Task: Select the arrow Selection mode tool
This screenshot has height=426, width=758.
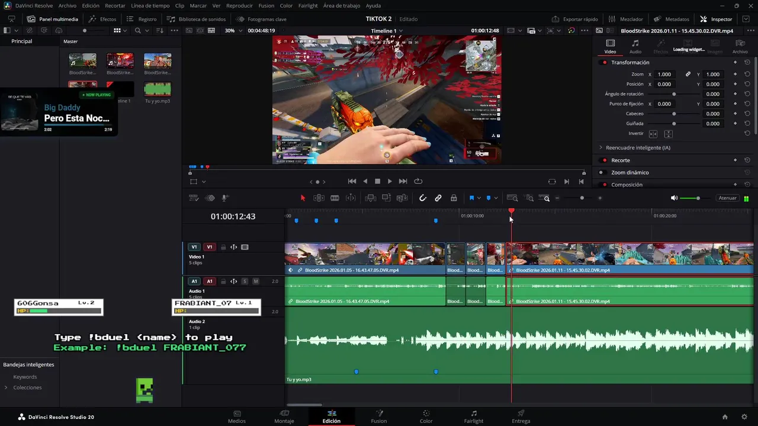Action: [x=303, y=198]
